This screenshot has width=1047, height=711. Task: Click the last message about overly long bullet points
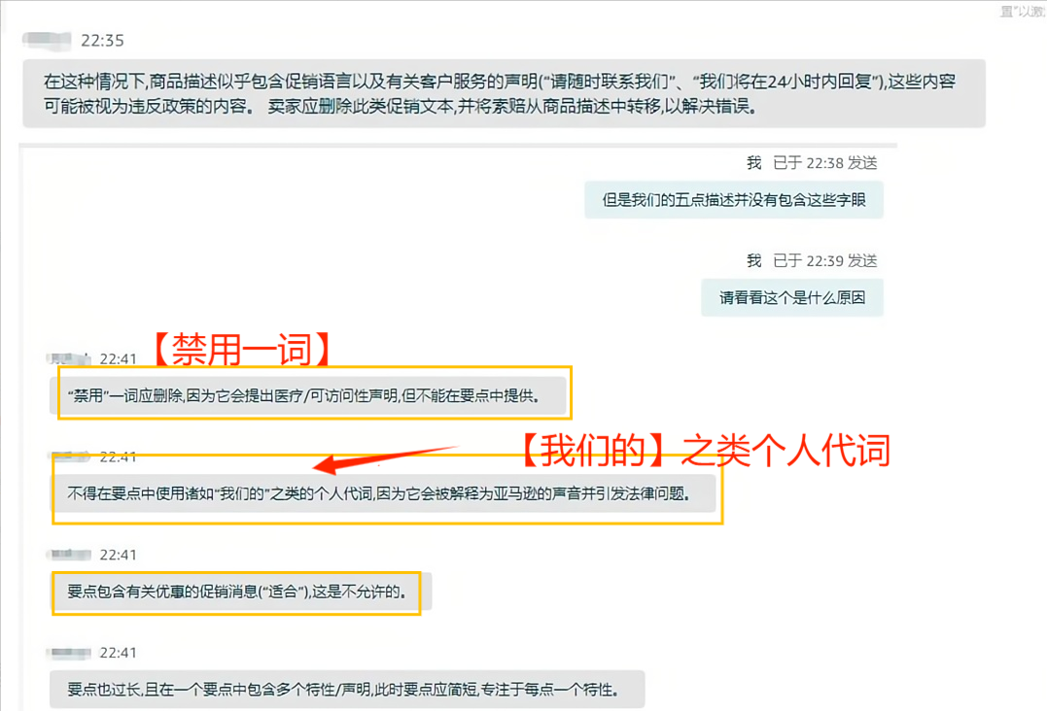click(x=347, y=689)
